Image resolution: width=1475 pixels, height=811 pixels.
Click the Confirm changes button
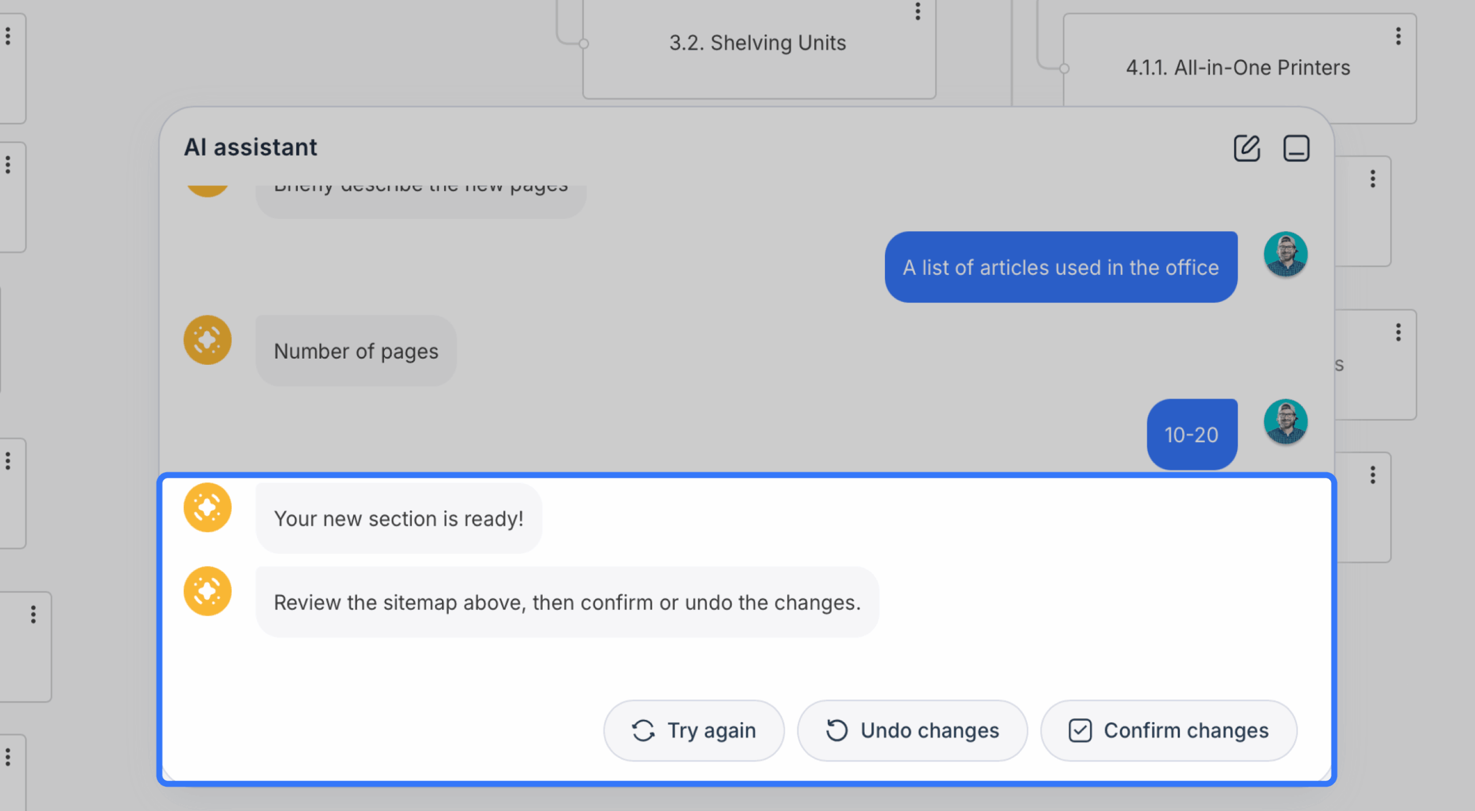click(1168, 730)
